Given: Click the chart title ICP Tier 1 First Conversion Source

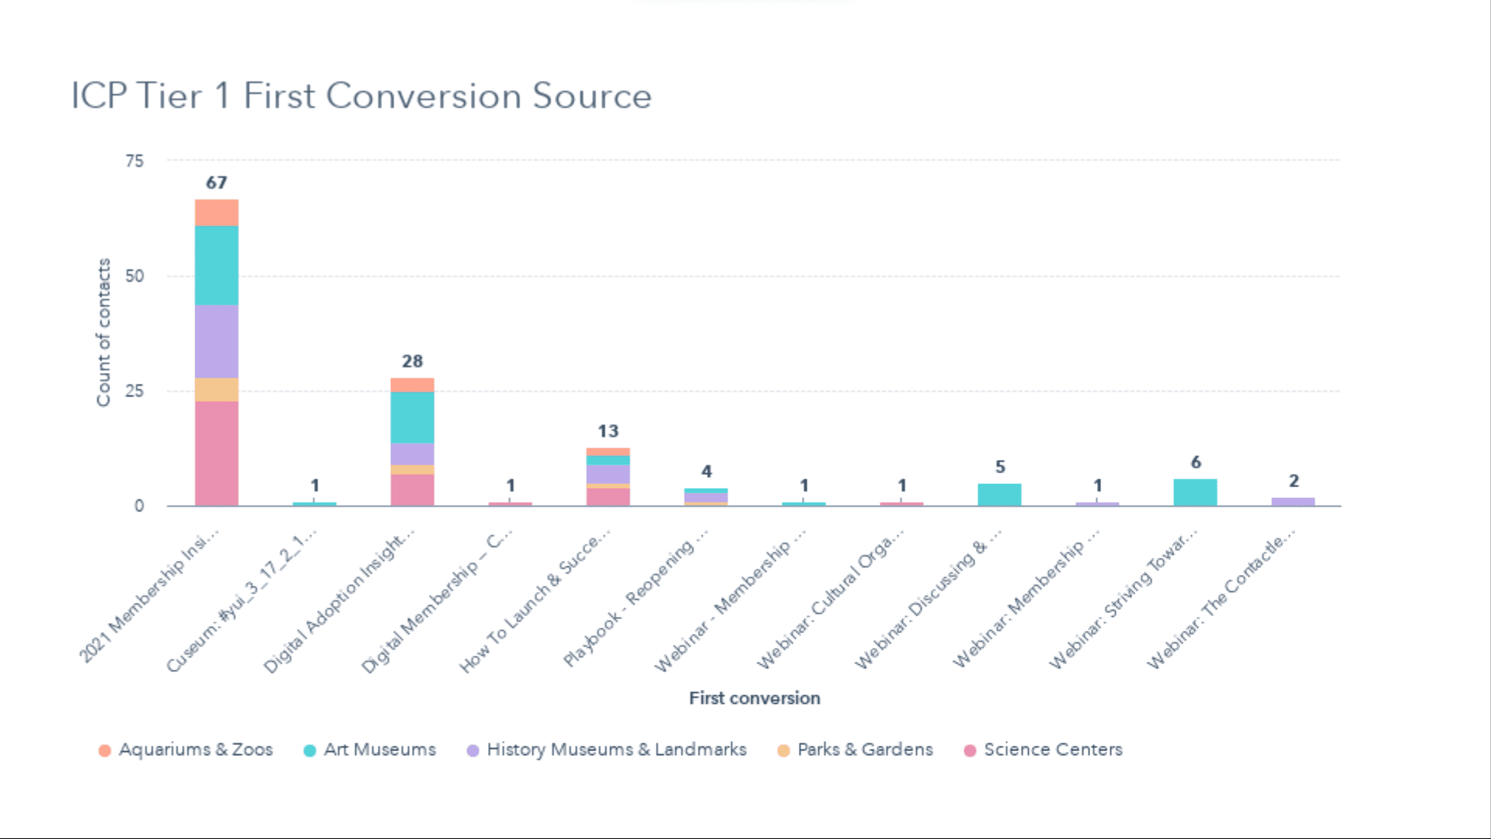Looking at the screenshot, I should point(361,96).
